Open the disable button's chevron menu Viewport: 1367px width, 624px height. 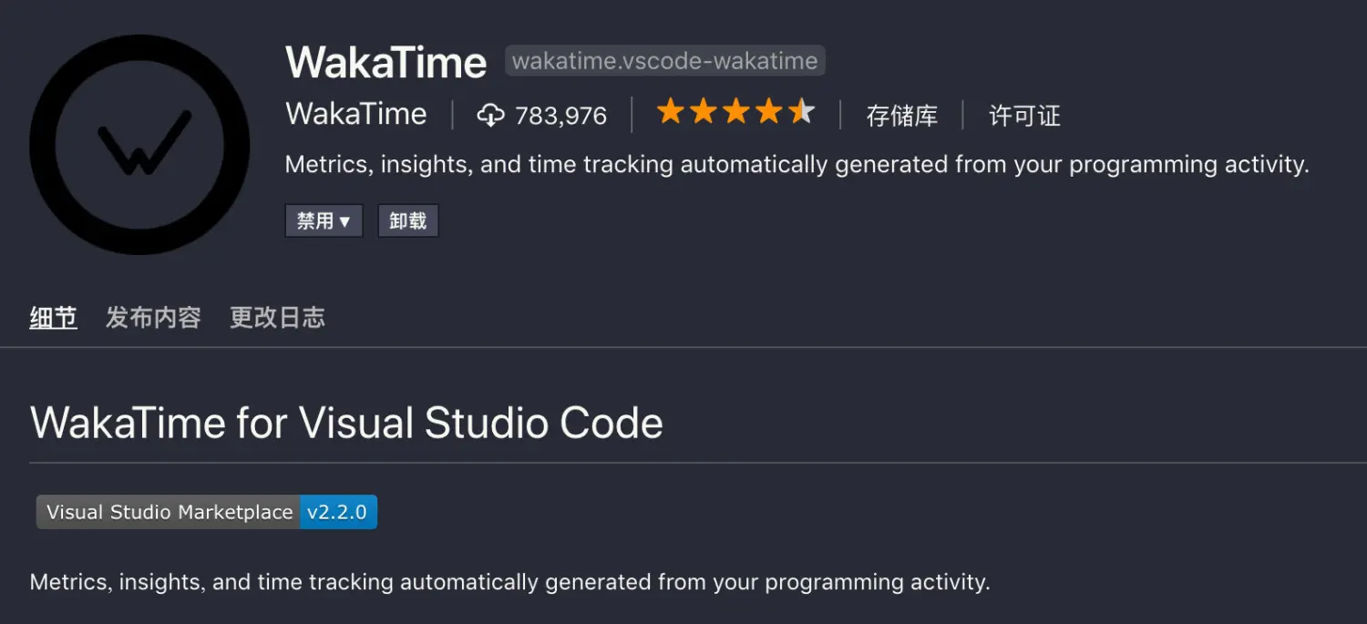coord(344,220)
